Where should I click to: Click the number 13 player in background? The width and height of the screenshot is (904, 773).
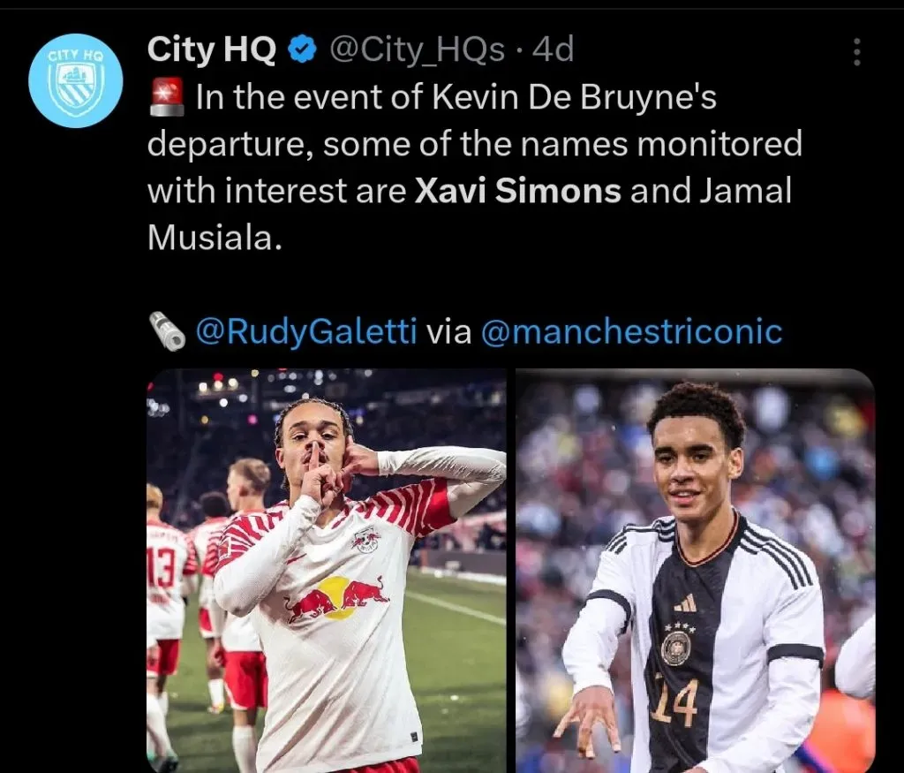point(165,595)
